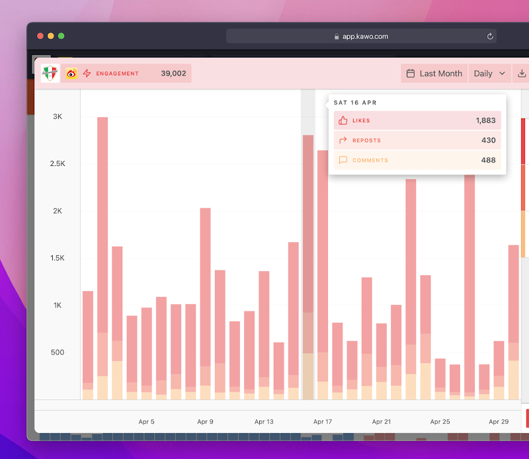Click the thumbs-up Likes icon in the tooltip
The height and width of the screenshot is (459, 529).
343,120
